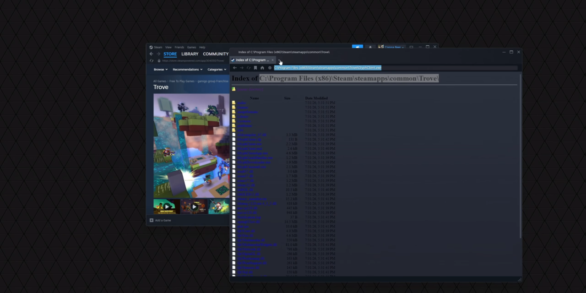Open the Steam menu in Steam window
The image size is (586, 293).
[158, 47]
